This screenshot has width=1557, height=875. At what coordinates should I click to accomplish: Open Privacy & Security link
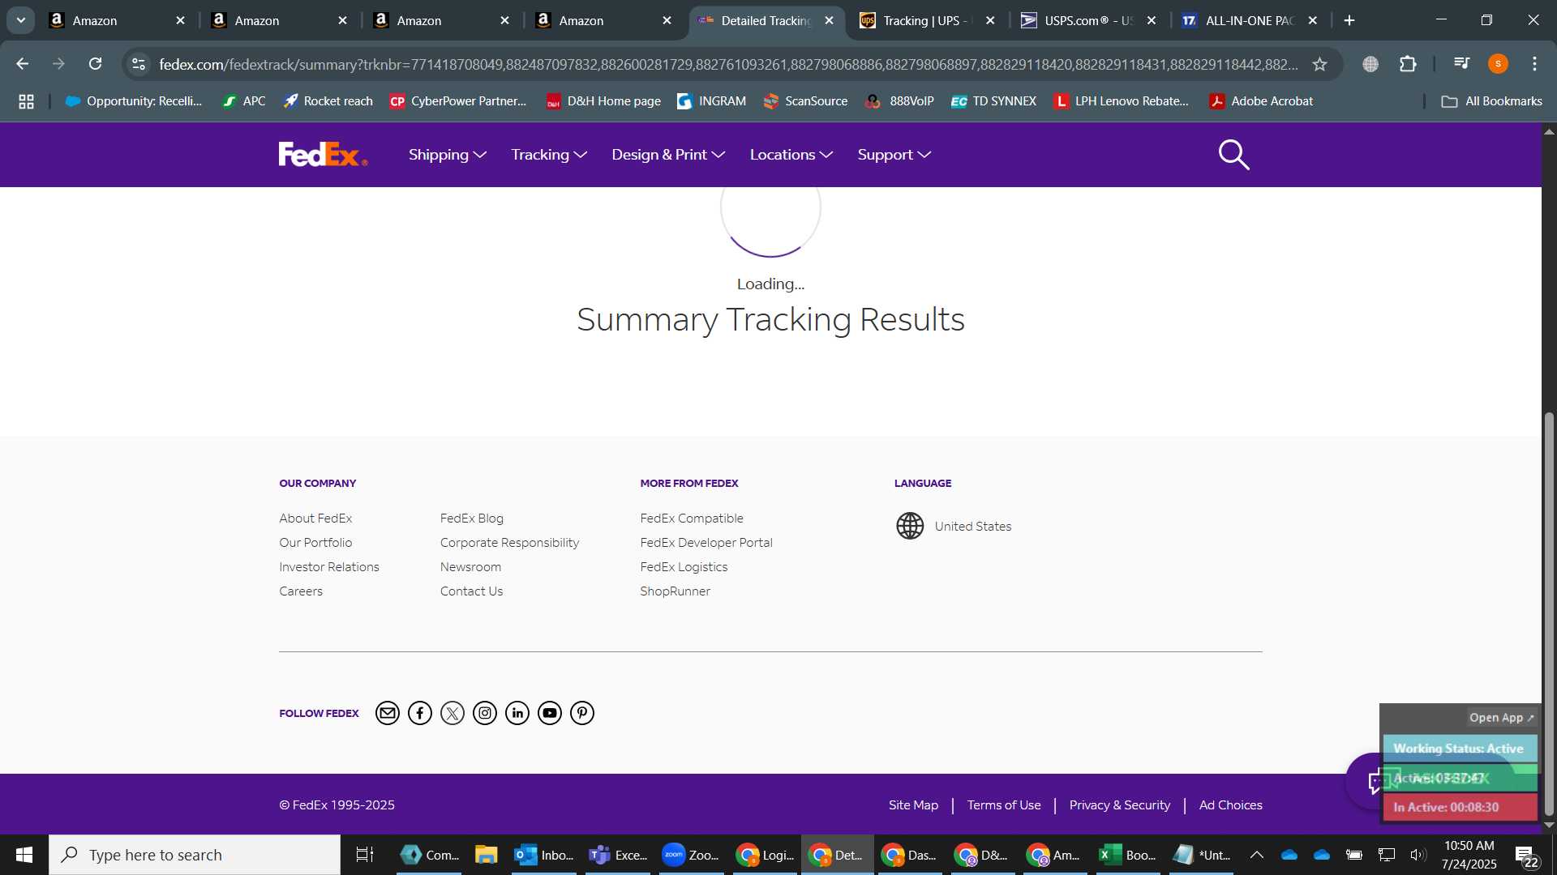point(1120,805)
